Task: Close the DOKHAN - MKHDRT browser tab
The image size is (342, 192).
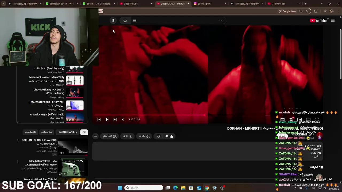Action: (188, 4)
